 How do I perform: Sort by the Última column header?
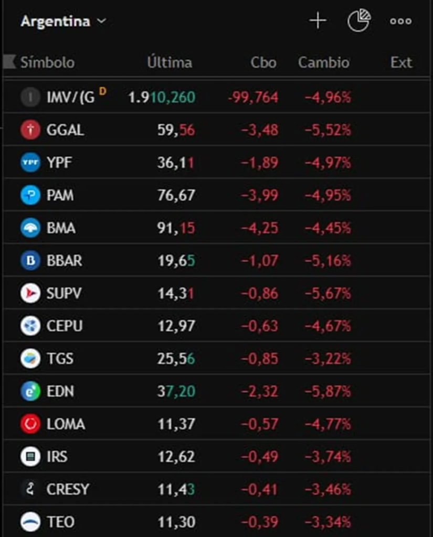170,62
